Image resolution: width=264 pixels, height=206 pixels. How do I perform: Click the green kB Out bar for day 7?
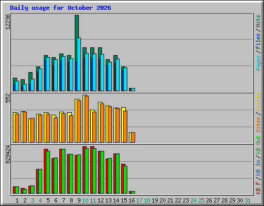(63, 171)
